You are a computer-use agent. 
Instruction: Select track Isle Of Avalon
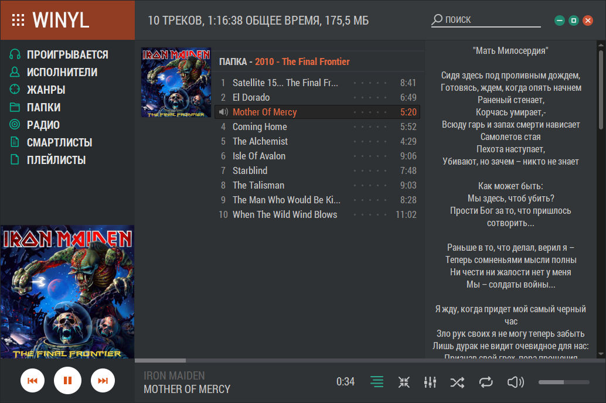coord(317,156)
